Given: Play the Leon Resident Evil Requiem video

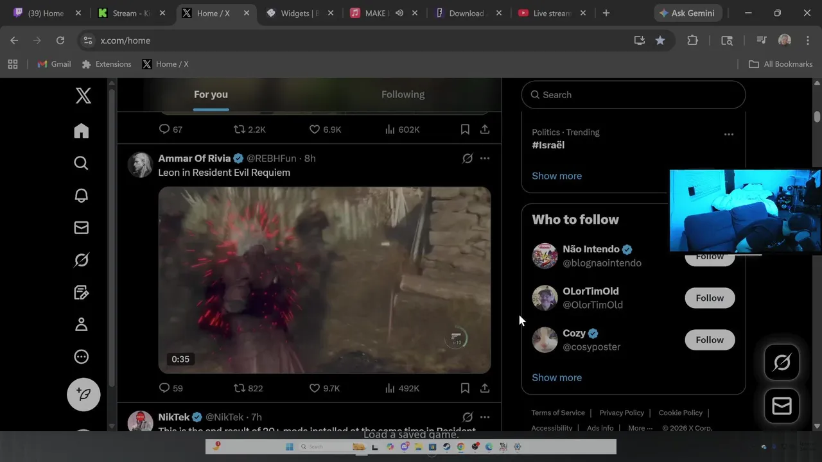Looking at the screenshot, I should (x=324, y=280).
